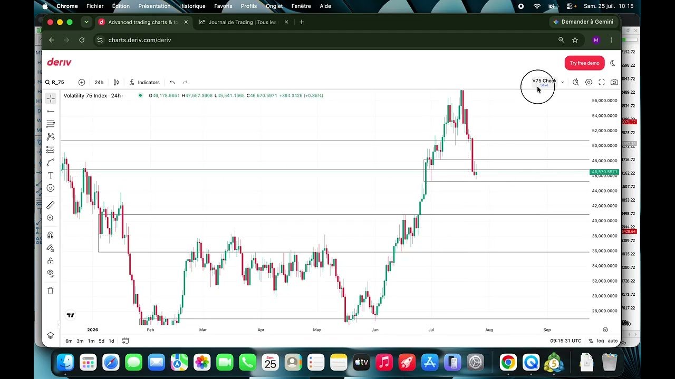Select the ruler measure tool
The height and width of the screenshot is (379, 675).
coord(51,205)
